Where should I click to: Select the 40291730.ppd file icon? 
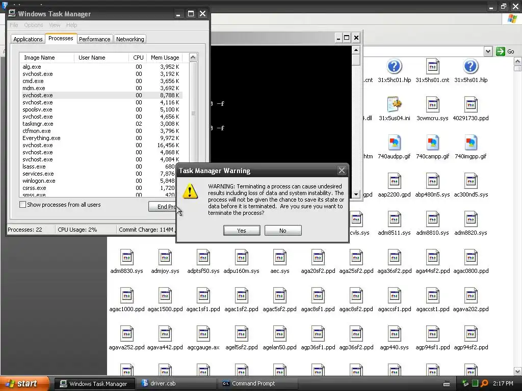[x=471, y=104]
